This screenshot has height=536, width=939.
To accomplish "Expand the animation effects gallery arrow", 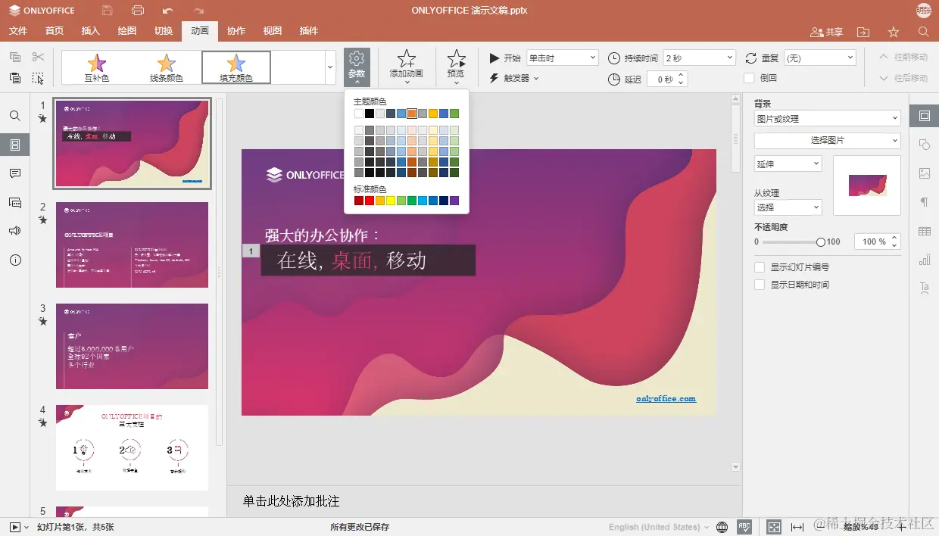I will tap(330, 67).
